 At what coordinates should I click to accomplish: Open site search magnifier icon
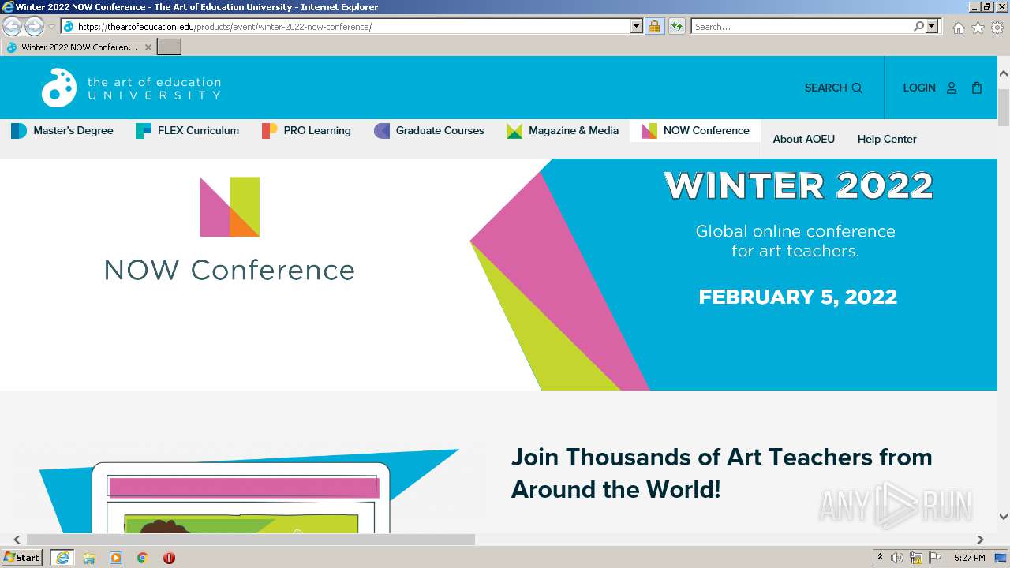coord(857,88)
